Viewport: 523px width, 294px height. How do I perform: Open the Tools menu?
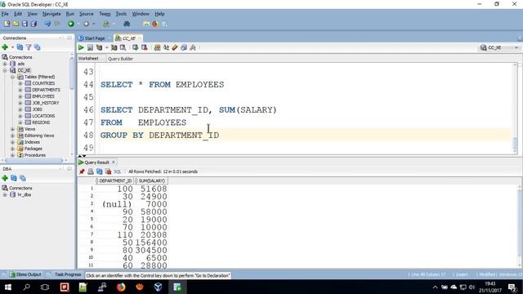point(121,14)
